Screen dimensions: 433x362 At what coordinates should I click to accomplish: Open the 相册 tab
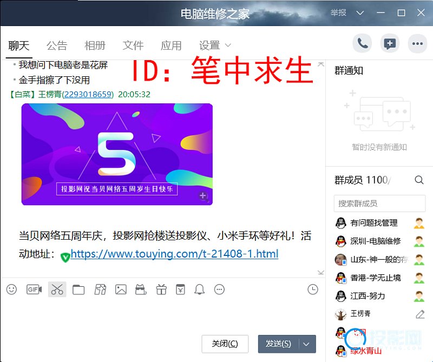click(95, 45)
